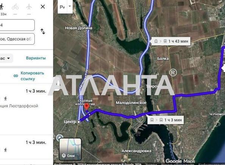225x165 pixels.
Task: Click the Центр origin point marker
Action: click(79, 122)
